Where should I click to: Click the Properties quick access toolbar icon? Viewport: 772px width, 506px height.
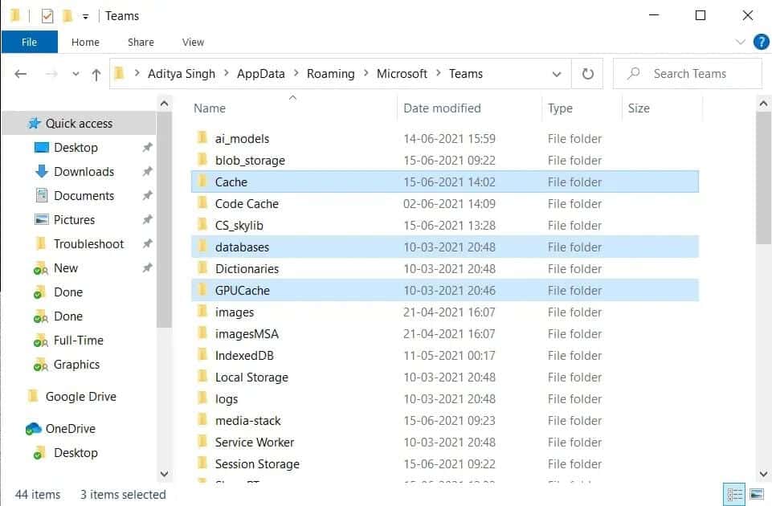pyautogui.click(x=47, y=16)
